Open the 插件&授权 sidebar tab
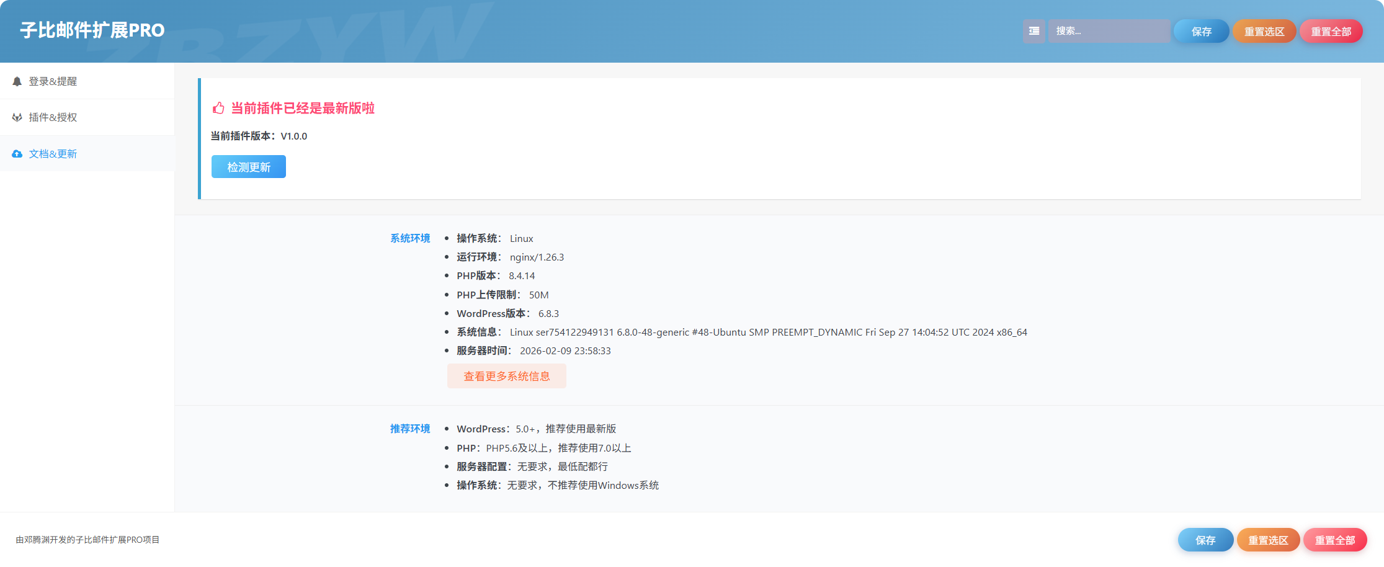Image resolution: width=1384 pixels, height=567 pixels. coord(87,117)
